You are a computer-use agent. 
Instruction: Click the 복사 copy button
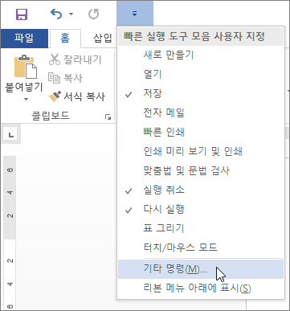pyautogui.click(x=66, y=78)
